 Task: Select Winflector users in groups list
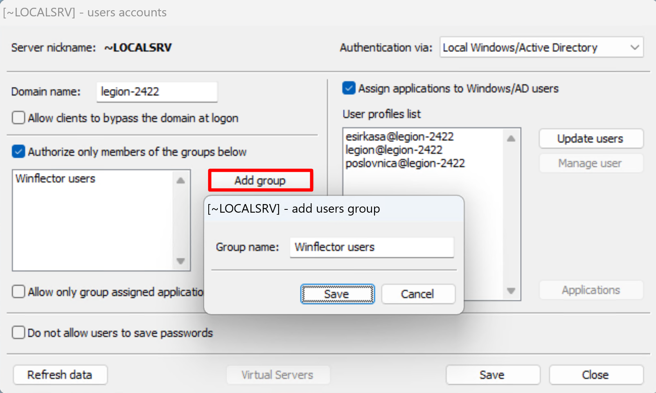pos(55,179)
